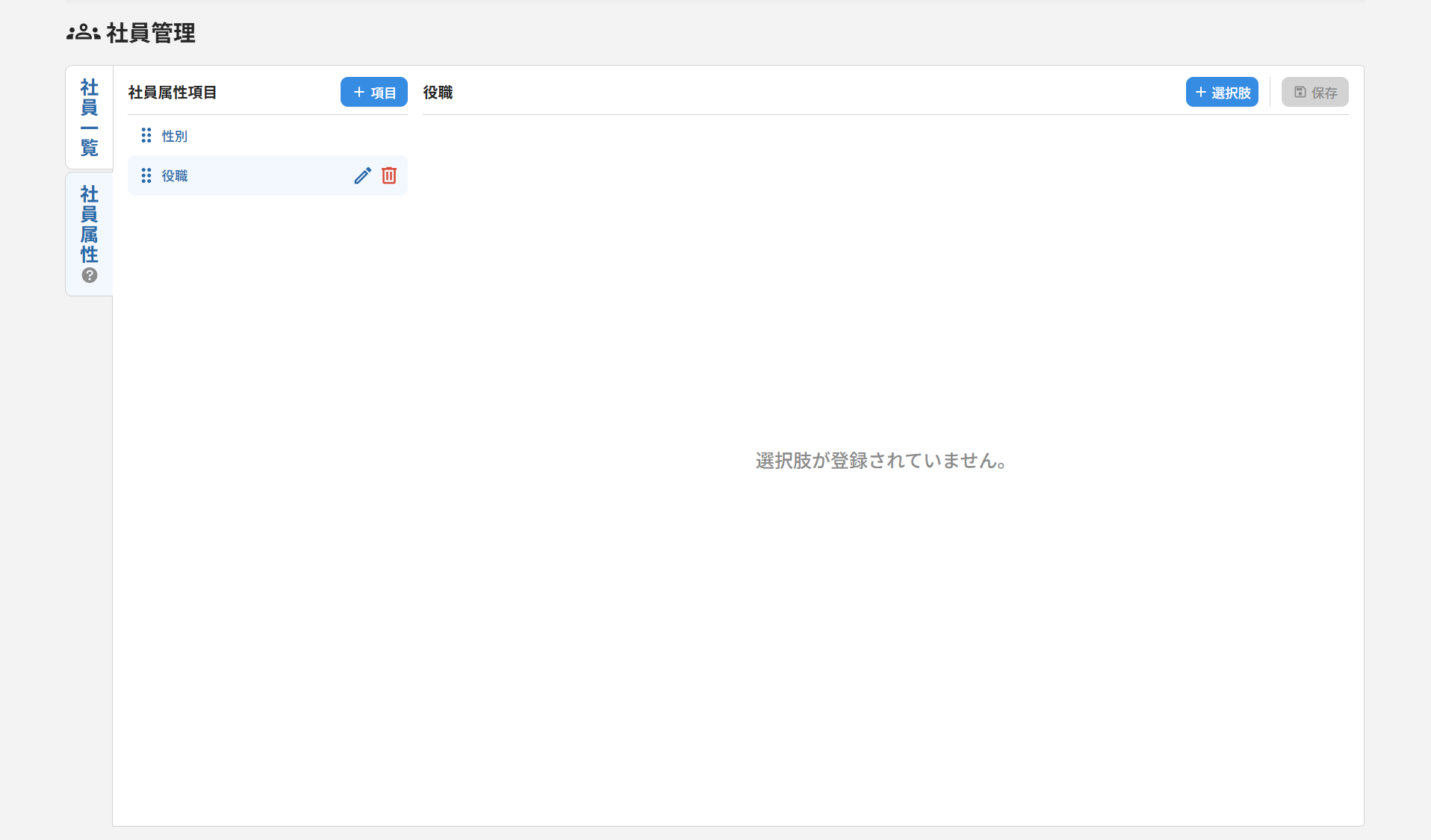
Task: Click the 選択肢が登録されていません message area
Action: [x=881, y=461]
